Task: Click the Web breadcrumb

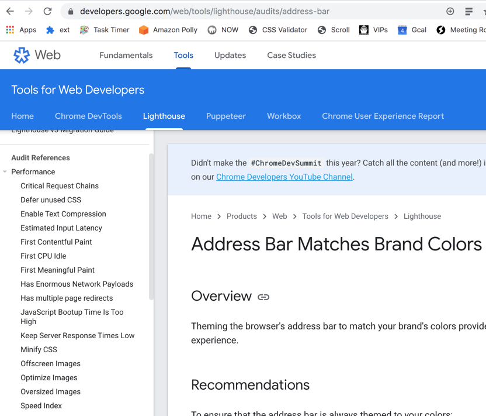Action: [x=280, y=216]
